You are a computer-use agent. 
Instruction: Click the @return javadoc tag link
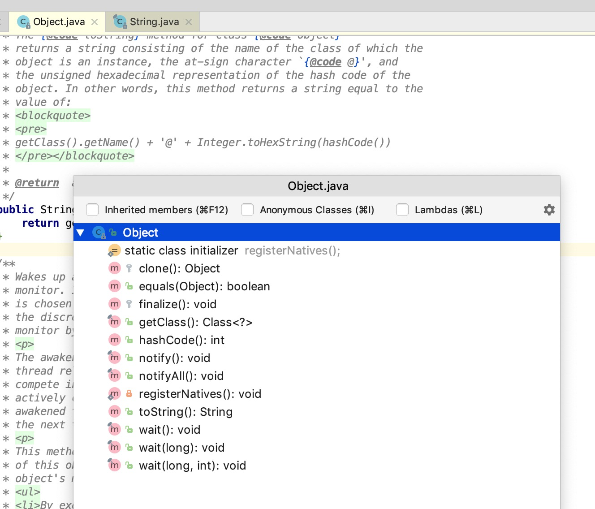(37, 182)
